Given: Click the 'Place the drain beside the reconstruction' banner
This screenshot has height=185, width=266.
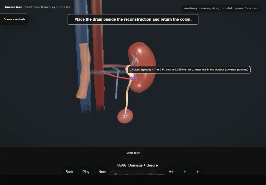Looking at the screenshot, I should point(133,20).
